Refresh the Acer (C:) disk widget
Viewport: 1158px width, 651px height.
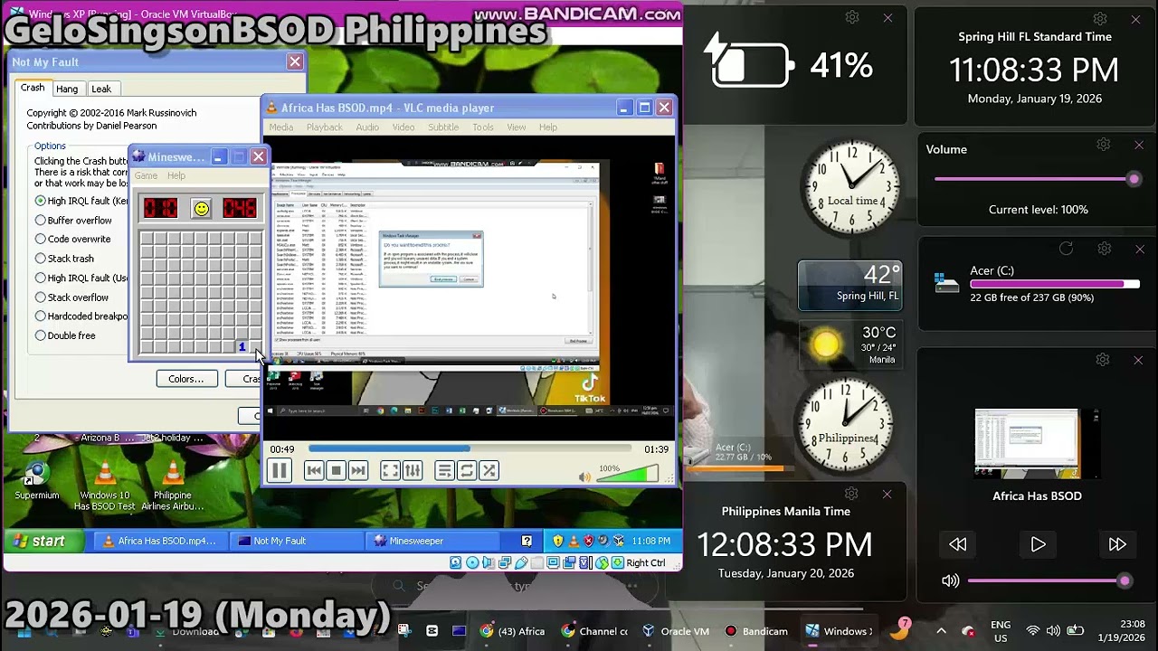1066,249
